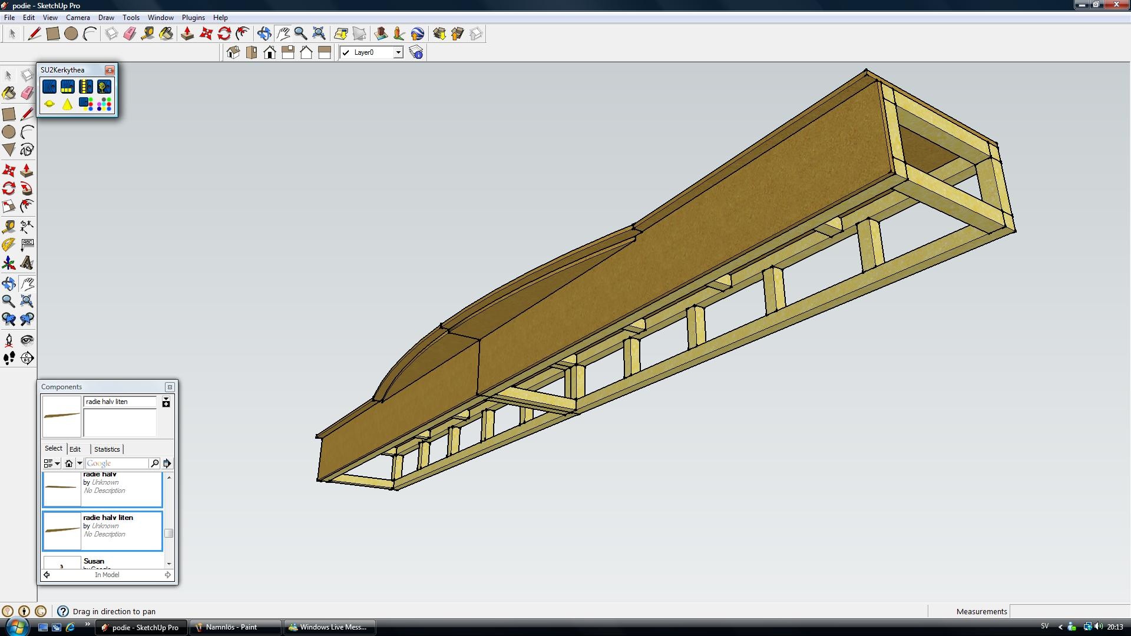The image size is (1131, 636).
Task: Pick the Protractor tool
Action: (9, 244)
